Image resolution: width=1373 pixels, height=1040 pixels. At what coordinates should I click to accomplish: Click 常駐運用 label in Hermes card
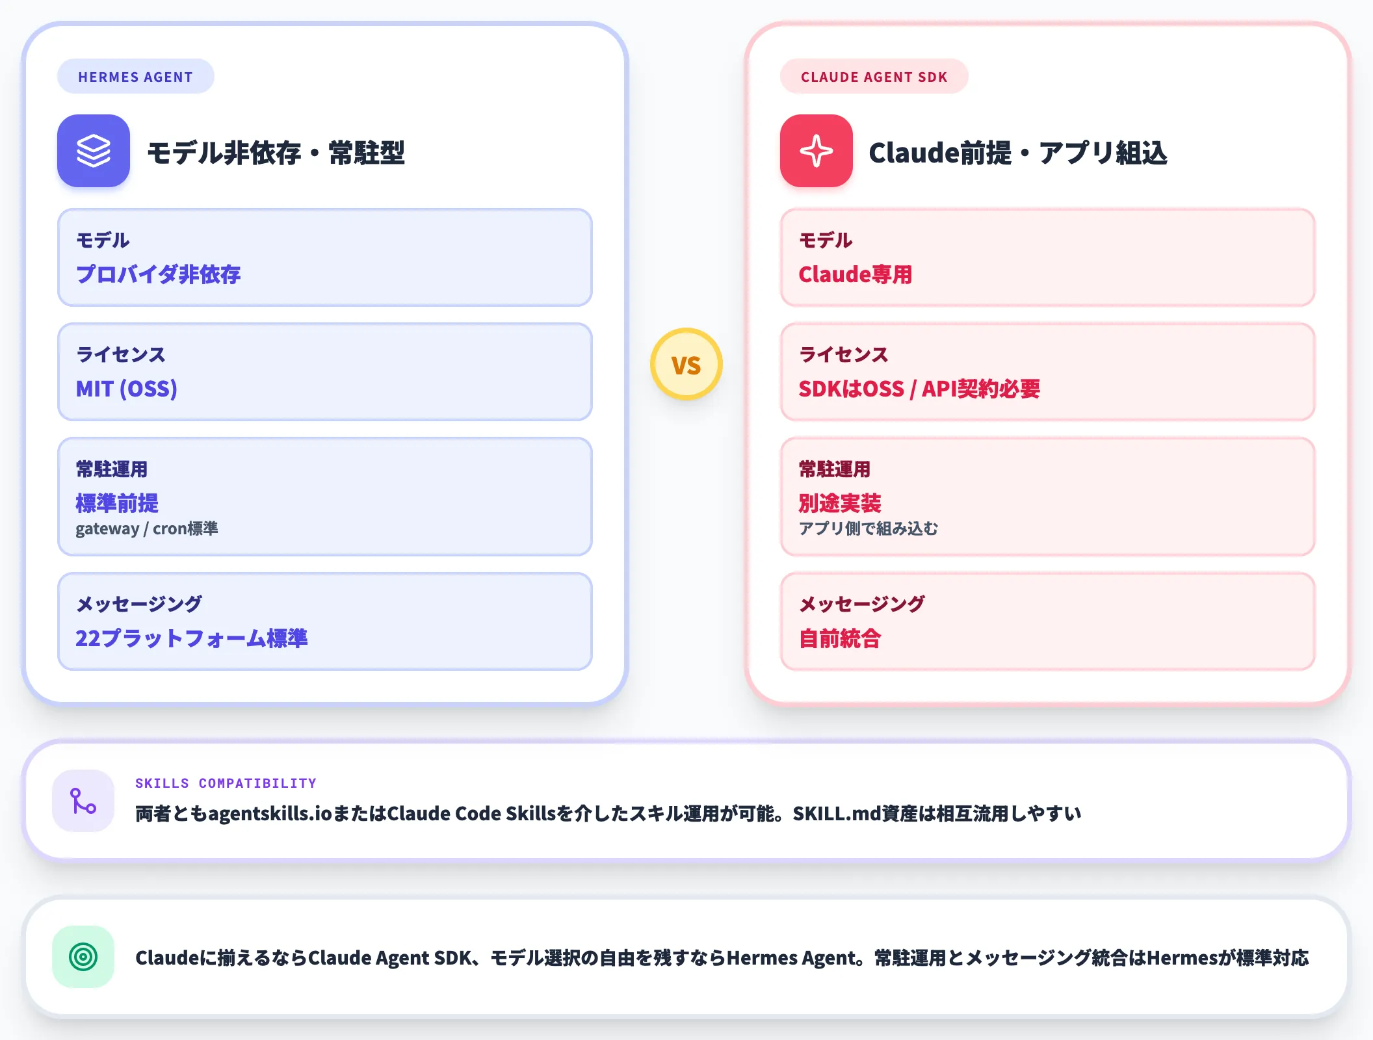112,469
